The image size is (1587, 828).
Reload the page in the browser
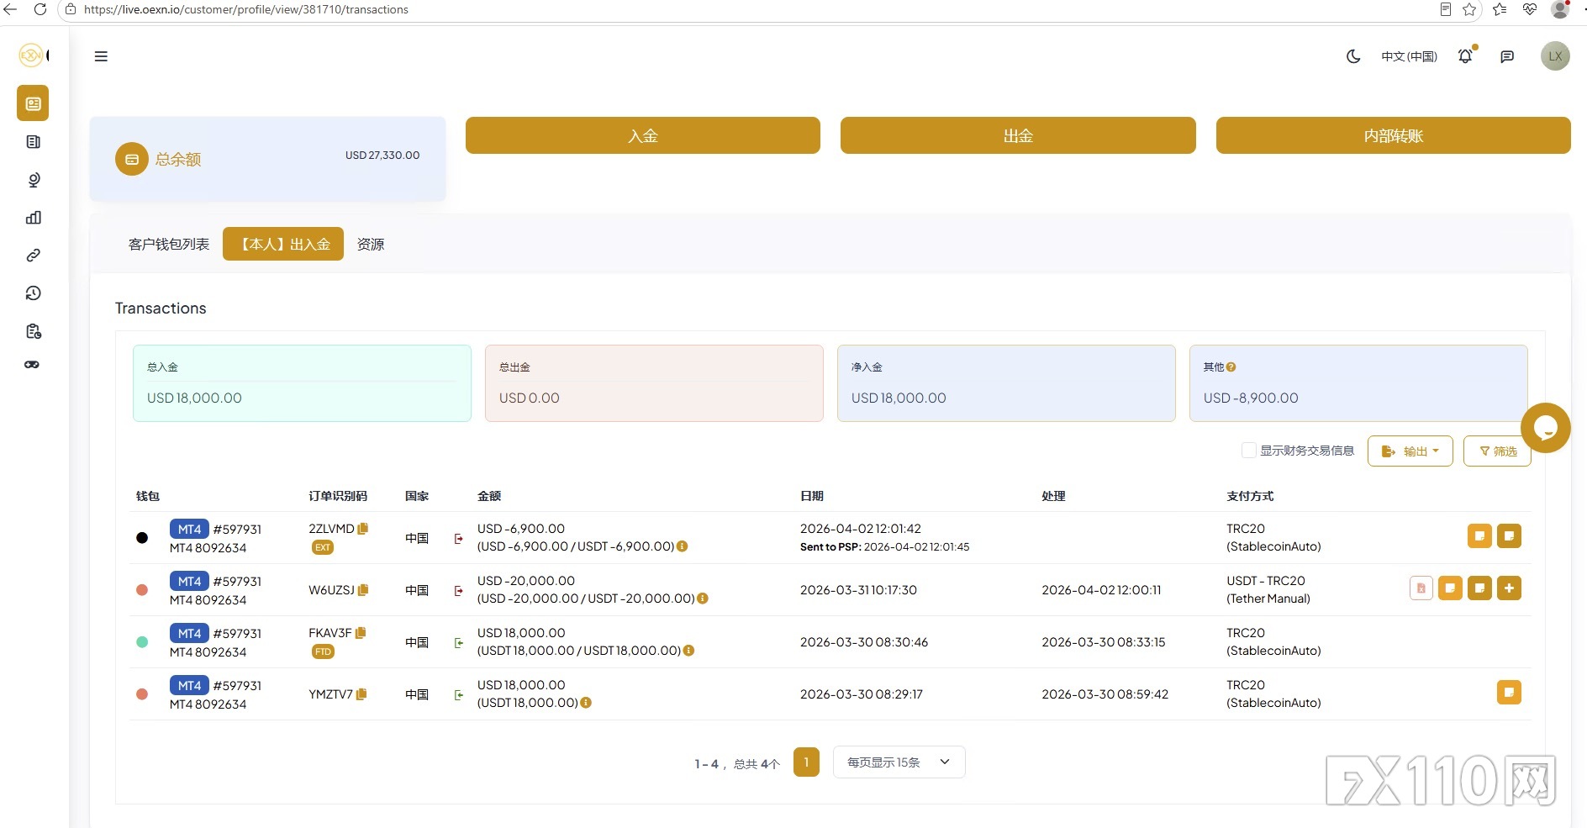click(x=40, y=9)
